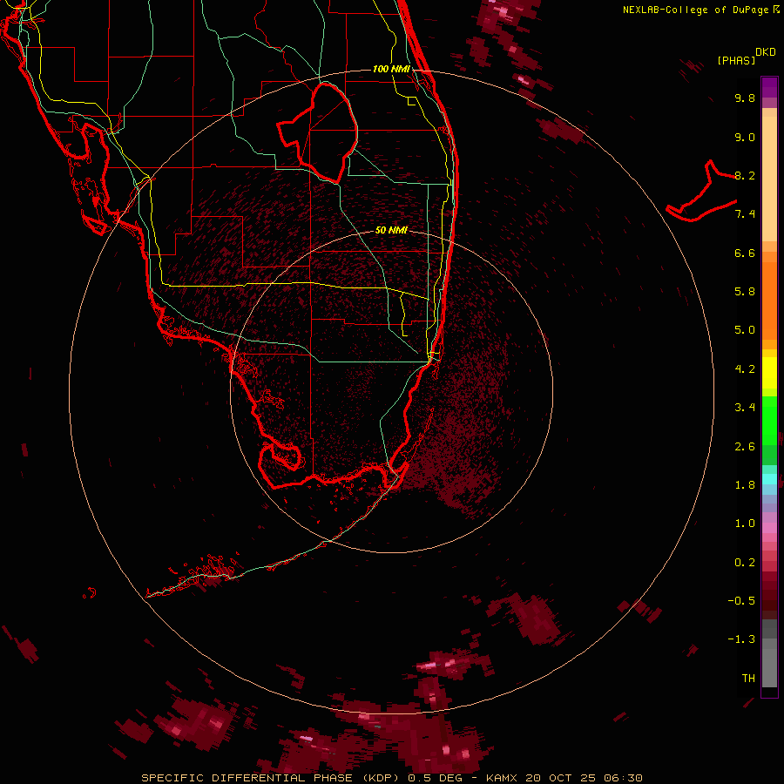
Task: Select the 2.6 scale value
Action: pos(745,447)
